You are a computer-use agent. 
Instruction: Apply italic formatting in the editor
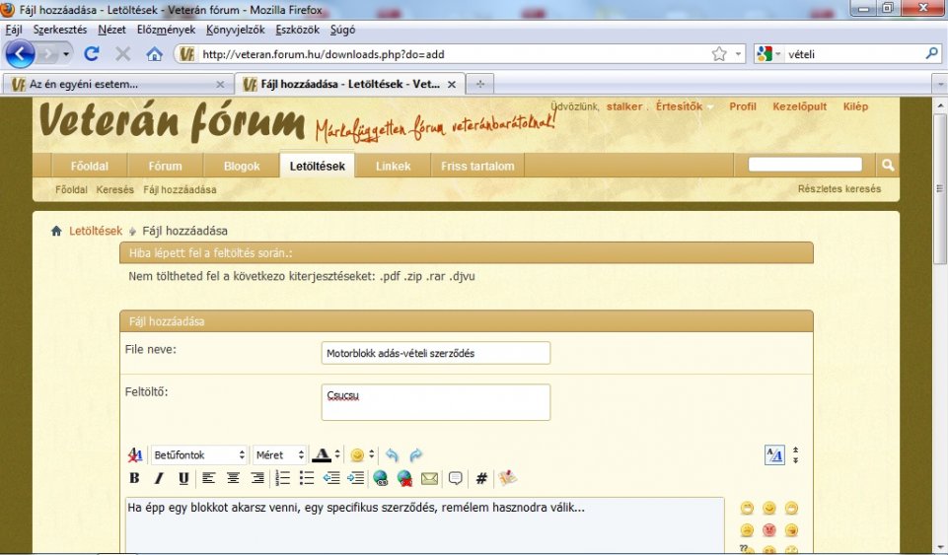click(158, 478)
